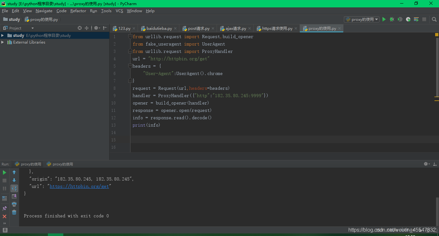Open the concurrency diagram run icon

click(x=416, y=20)
